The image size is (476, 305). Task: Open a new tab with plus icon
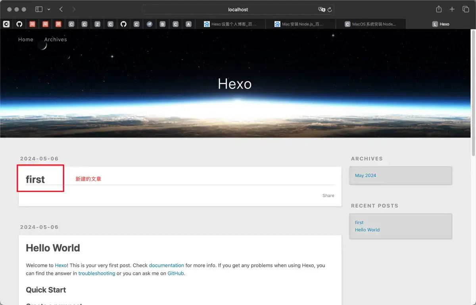[452, 9]
